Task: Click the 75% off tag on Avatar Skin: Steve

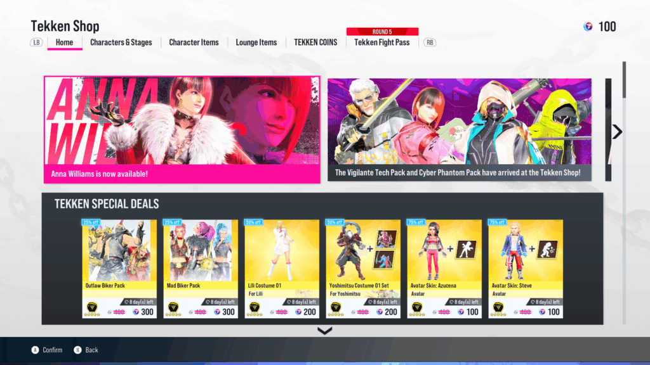Action: 497,222
